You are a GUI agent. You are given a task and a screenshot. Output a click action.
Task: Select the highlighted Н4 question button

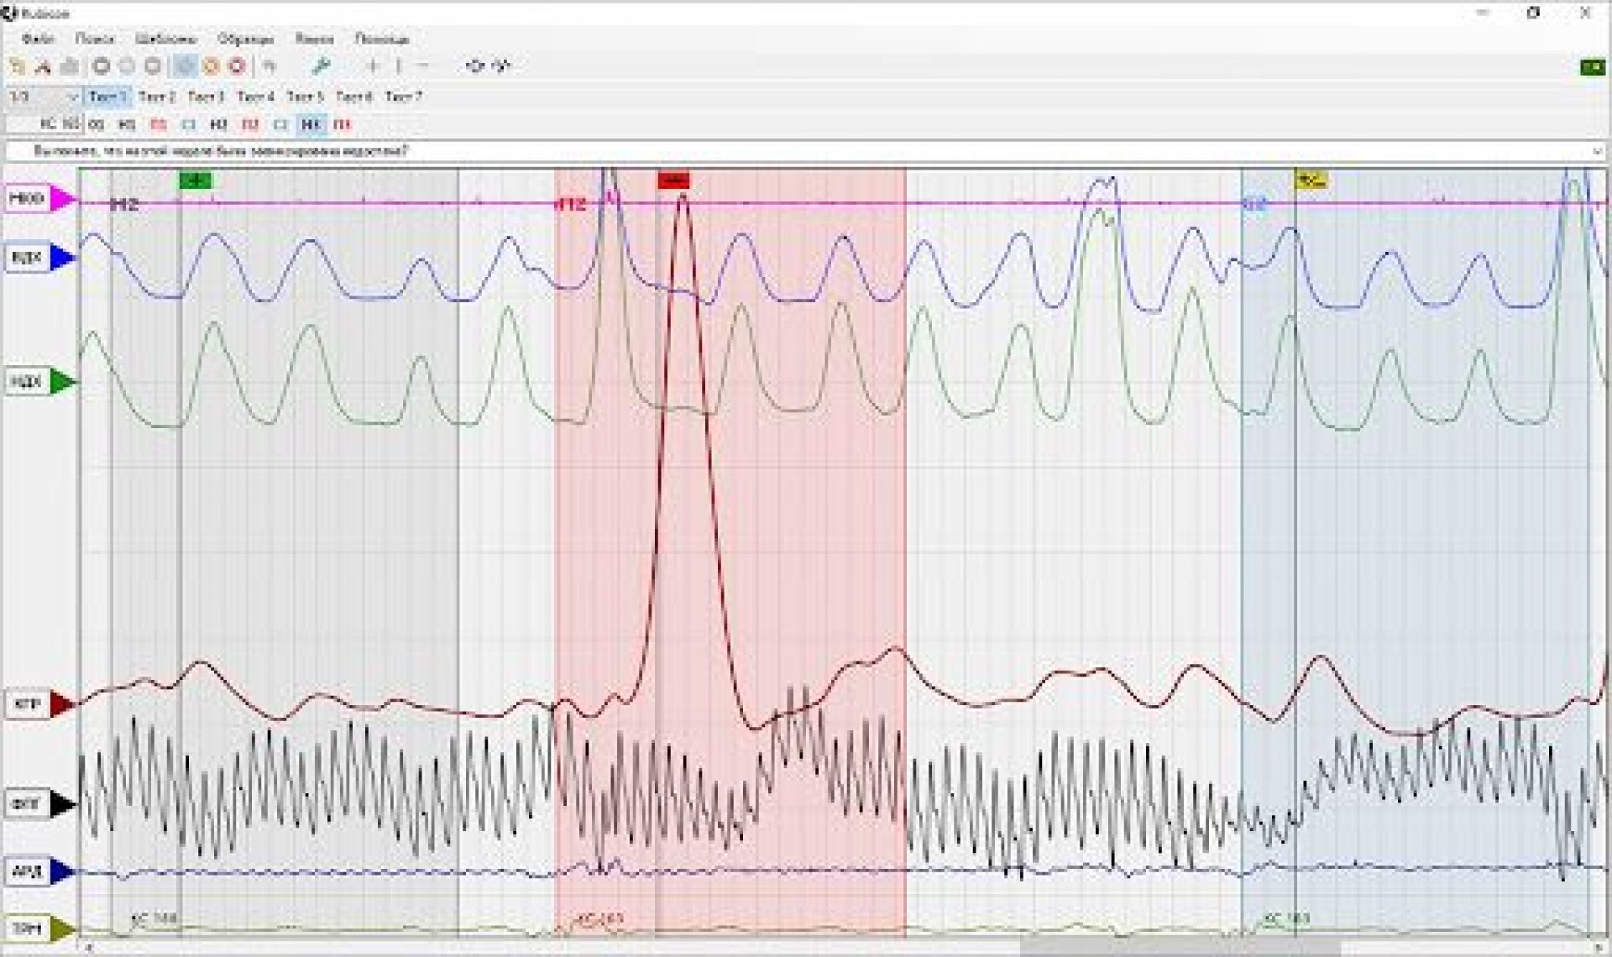tap(311, 124)
